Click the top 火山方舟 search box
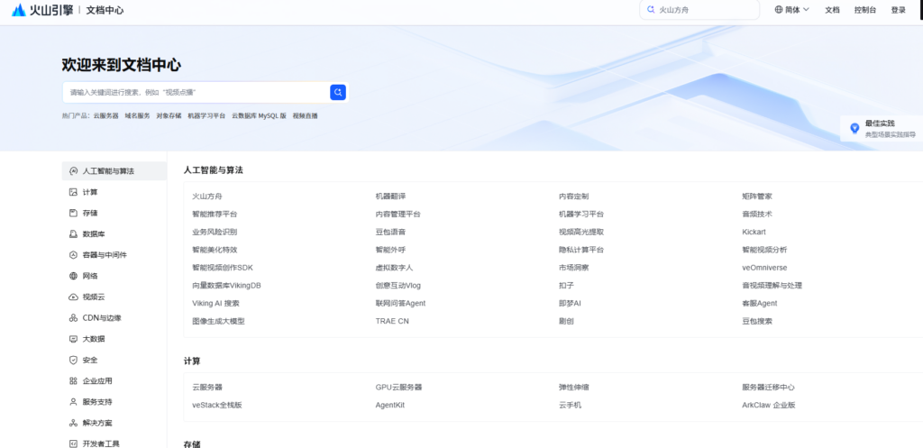 pyautogui.click(x=699, y=9)
